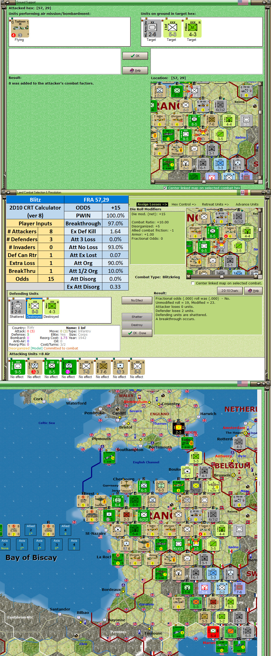This screenshot has width=271, height=656.
Task: Select HG Arm Div target in Ground Support
Action: [152, 29]
